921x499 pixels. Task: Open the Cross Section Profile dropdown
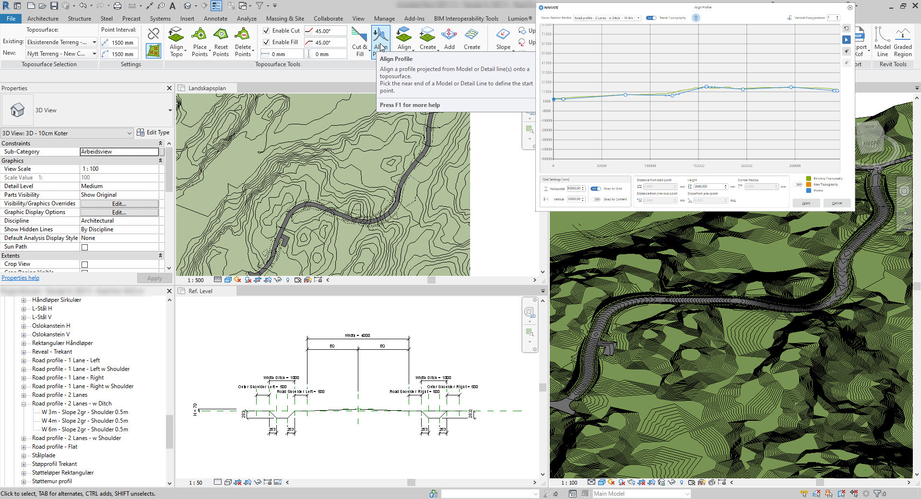tap(638, 18)
